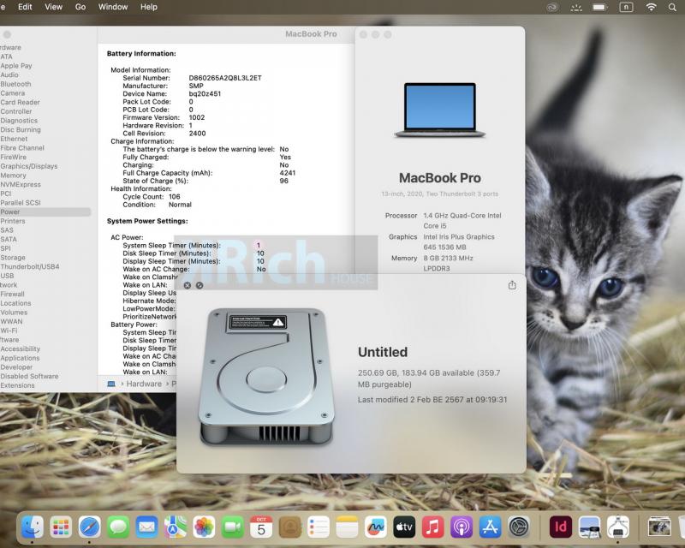Click the hard drive image in the preview
The width and height of the screenshot is (685, 548).
tap(267, 377)
